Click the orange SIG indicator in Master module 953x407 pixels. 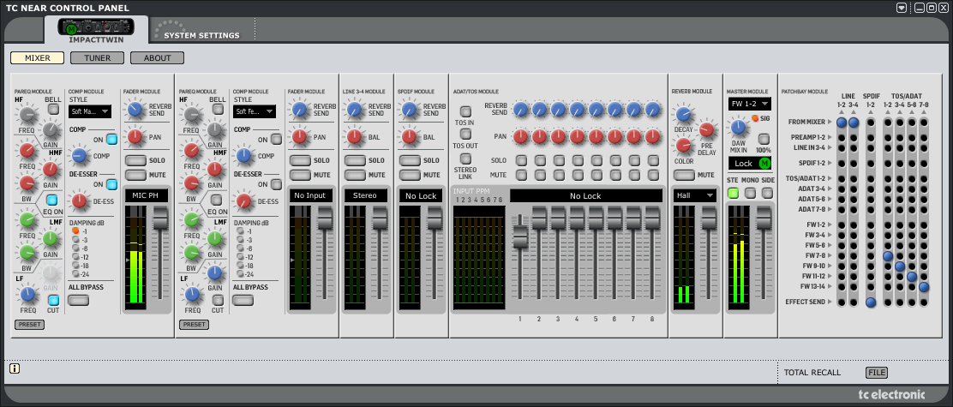(x=756, y=118)
